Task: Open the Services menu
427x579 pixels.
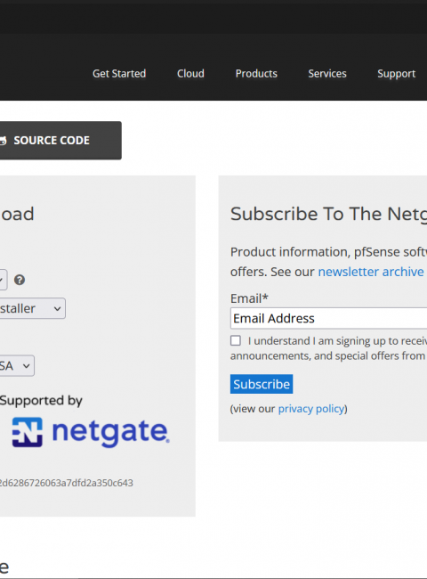Action: (x=327, y=73)
